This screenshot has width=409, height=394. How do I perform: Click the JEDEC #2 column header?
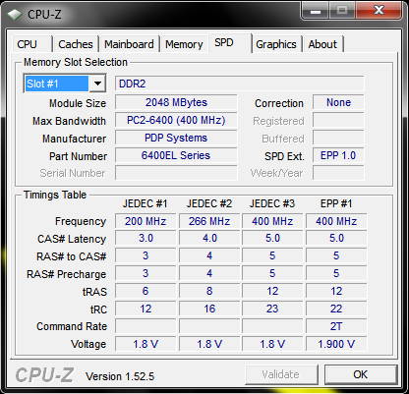(209, 203)
